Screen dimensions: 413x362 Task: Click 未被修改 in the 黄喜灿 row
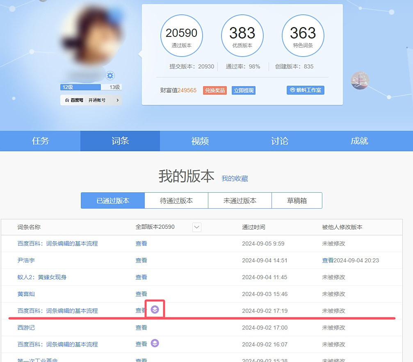pyautogui.click(x=333, y=294)
